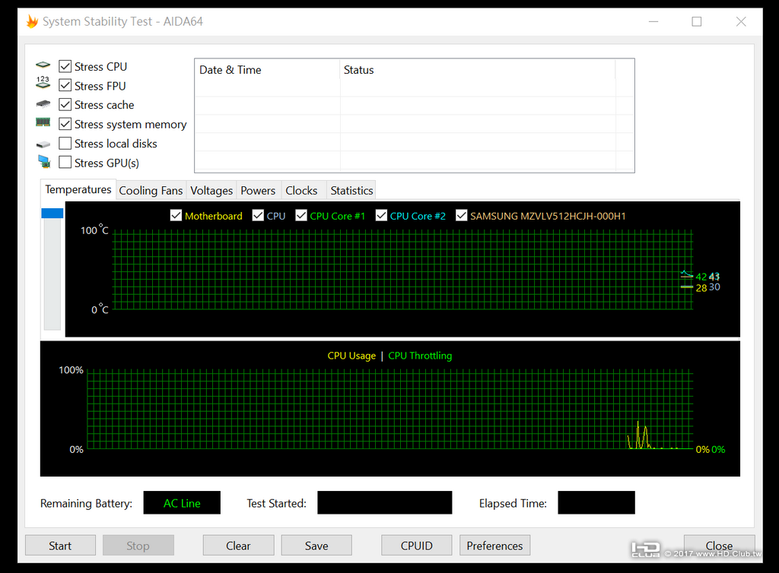Click the 123 FPU icon beside Stress FPU

(43, 82)
